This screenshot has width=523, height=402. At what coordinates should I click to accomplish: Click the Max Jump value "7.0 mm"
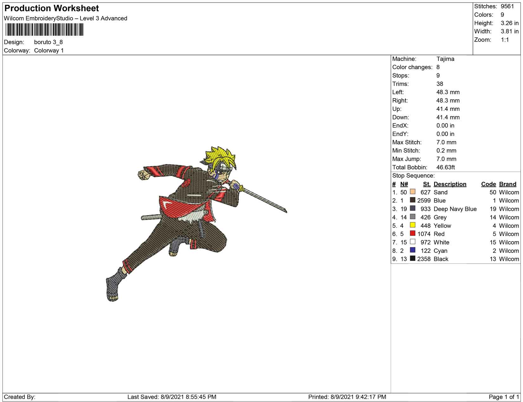pyautogui.click(x=446, y=159)
